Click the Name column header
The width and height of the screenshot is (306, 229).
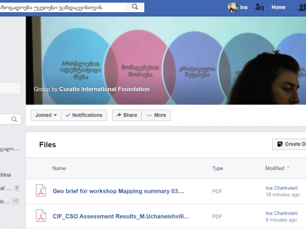point(59,168)
